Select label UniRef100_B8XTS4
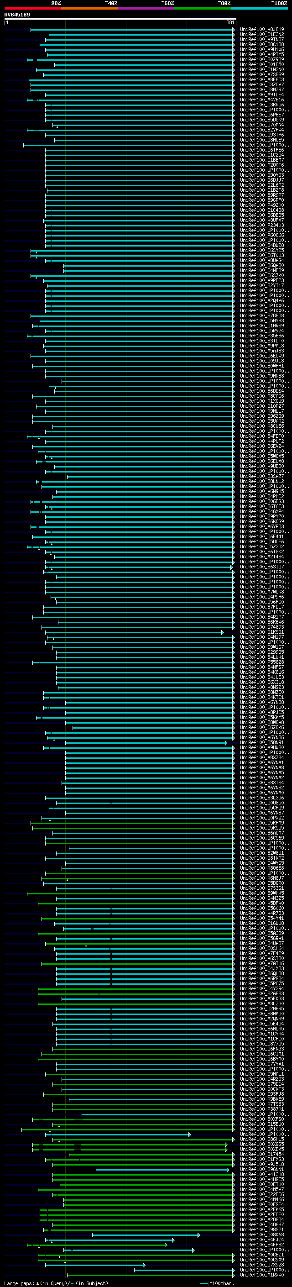Screen dimensions: 292x1287 pyautogui.click(x=261, y=783)
